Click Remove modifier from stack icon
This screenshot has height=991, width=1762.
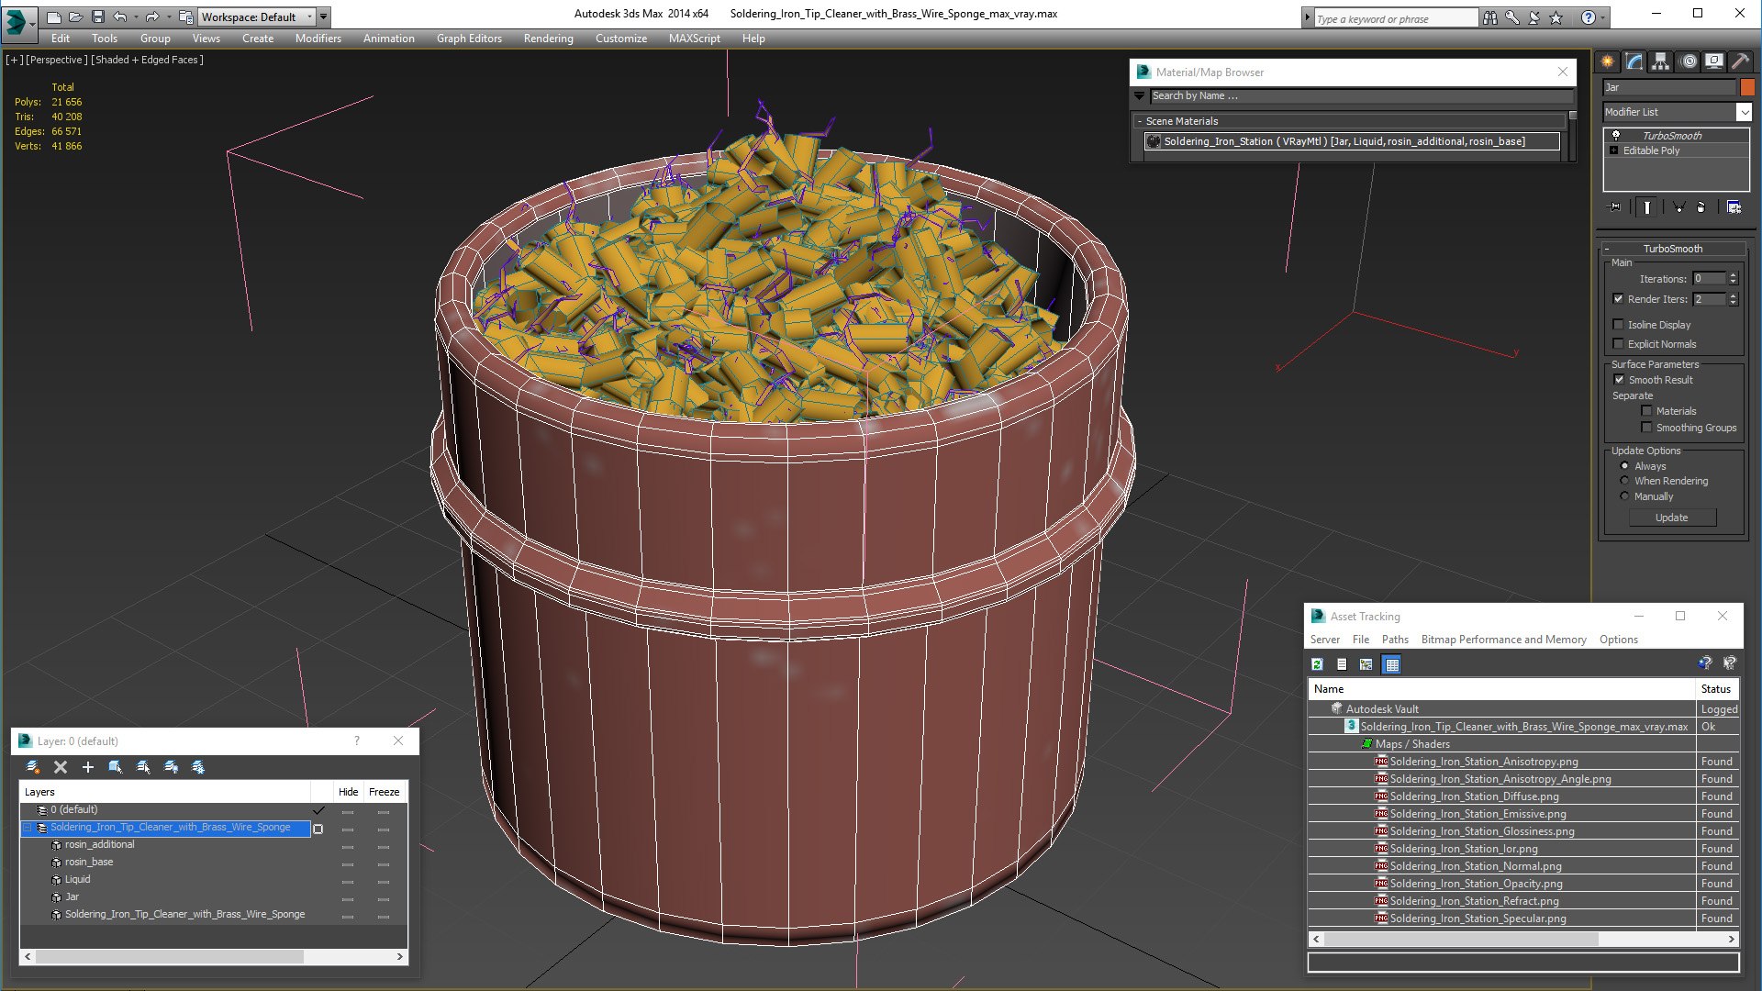coord(1701,207)
